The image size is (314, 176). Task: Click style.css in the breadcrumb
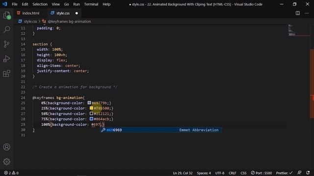[x=30, y=22]
